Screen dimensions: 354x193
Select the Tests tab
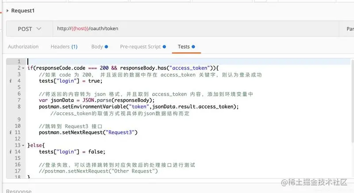click(186, 47)
